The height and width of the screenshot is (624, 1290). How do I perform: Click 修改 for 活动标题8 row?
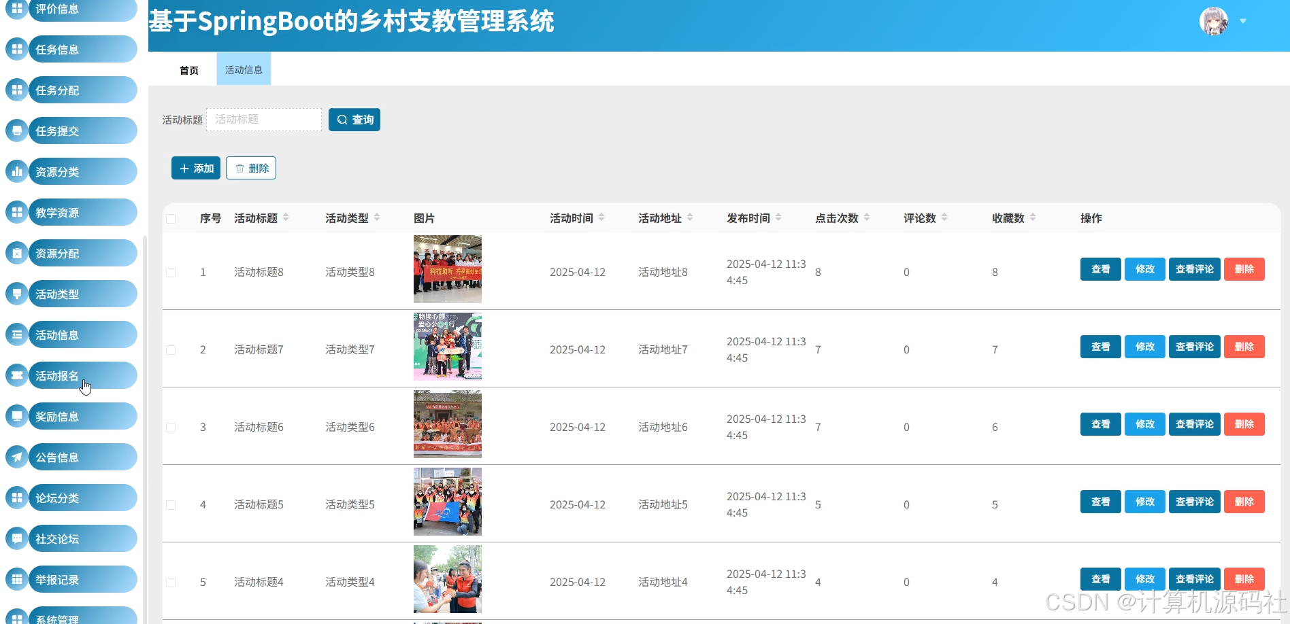pos(1145,269)
